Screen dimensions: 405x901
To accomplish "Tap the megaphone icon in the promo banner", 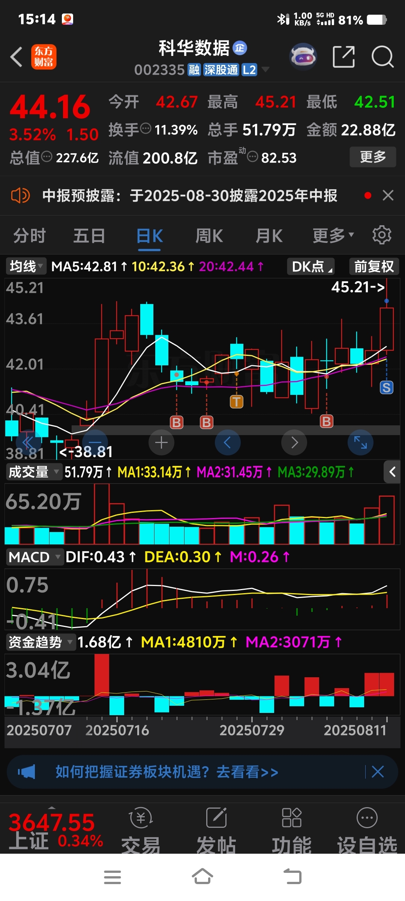I will point(27,772).
